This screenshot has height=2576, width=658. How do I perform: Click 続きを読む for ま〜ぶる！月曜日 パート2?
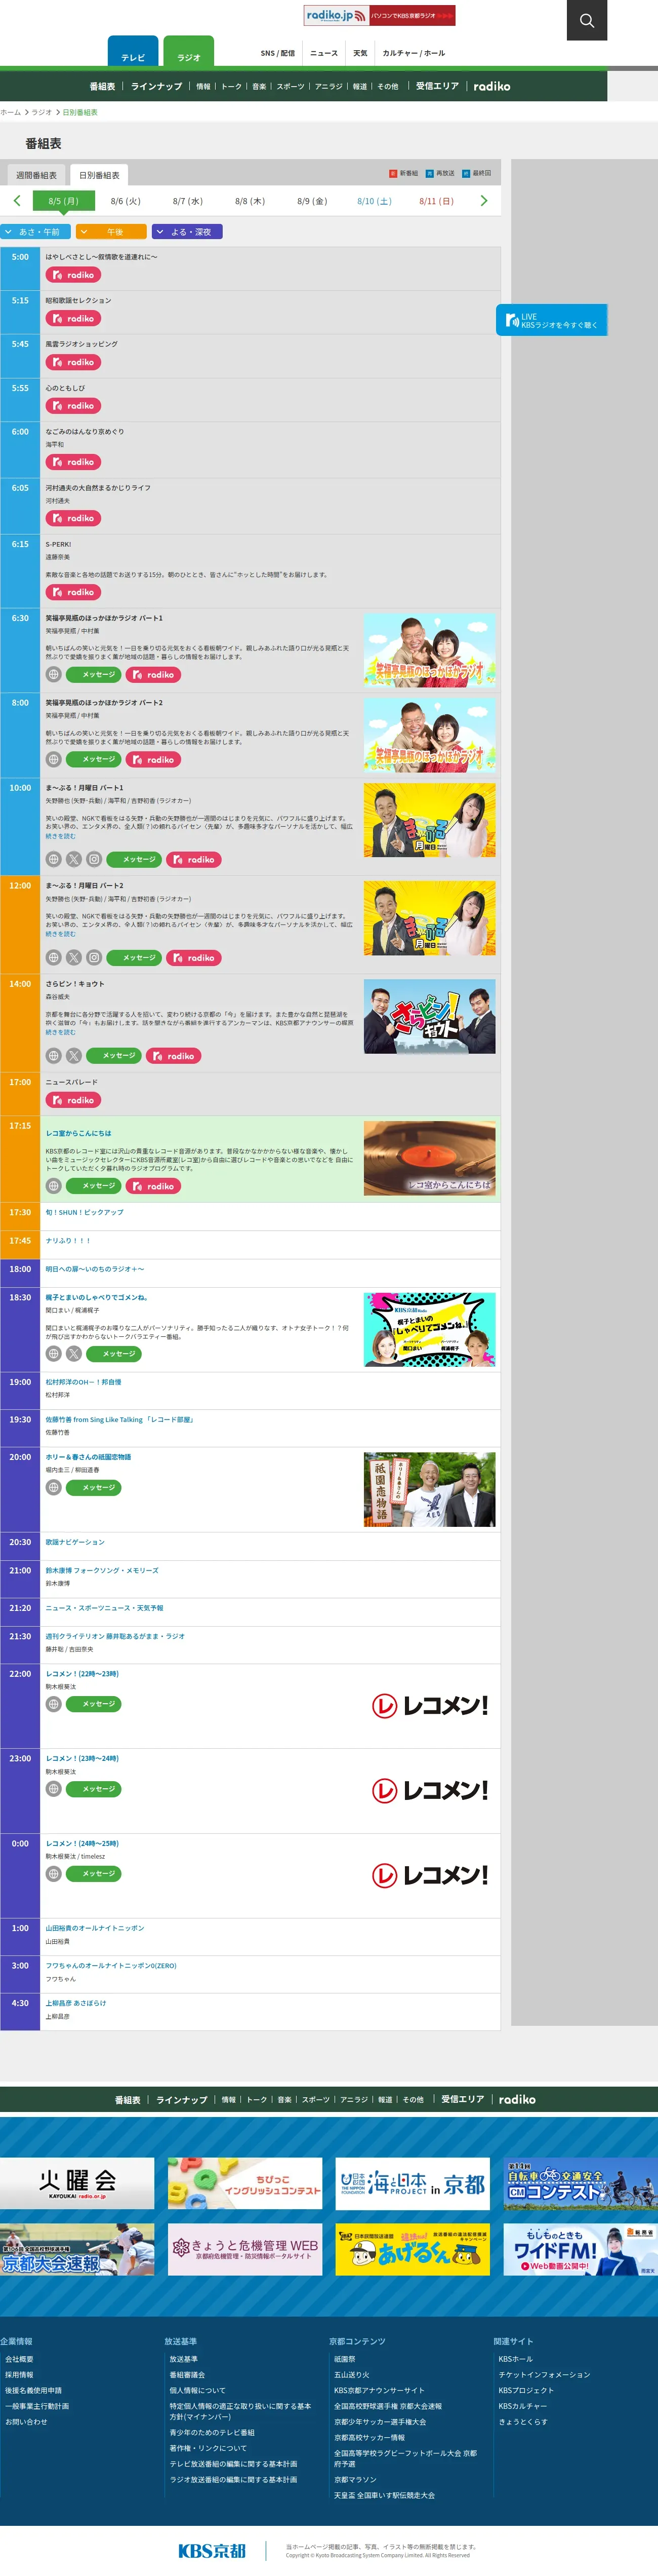pos(60,934)
